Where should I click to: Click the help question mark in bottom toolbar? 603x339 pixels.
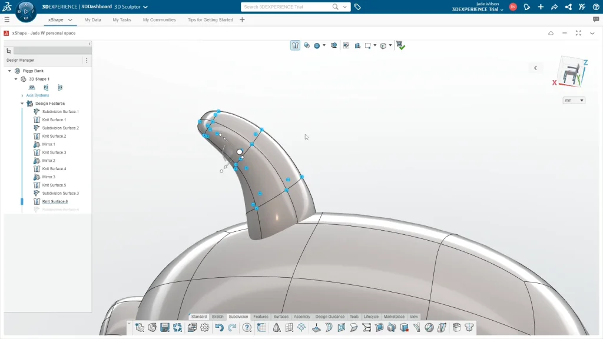(x=247, y=328)
